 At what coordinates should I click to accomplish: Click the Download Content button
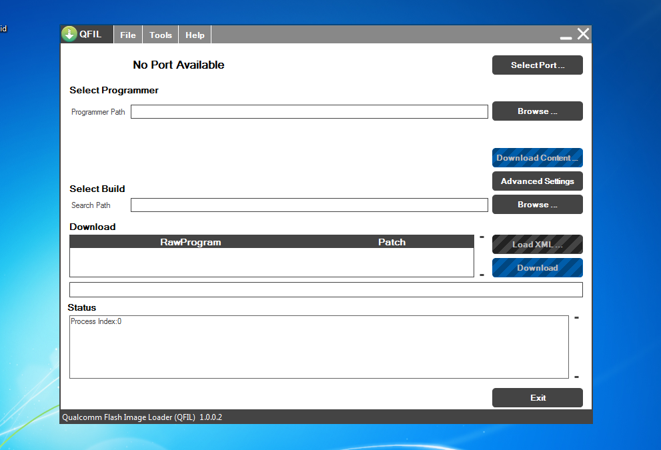point(538,158)
